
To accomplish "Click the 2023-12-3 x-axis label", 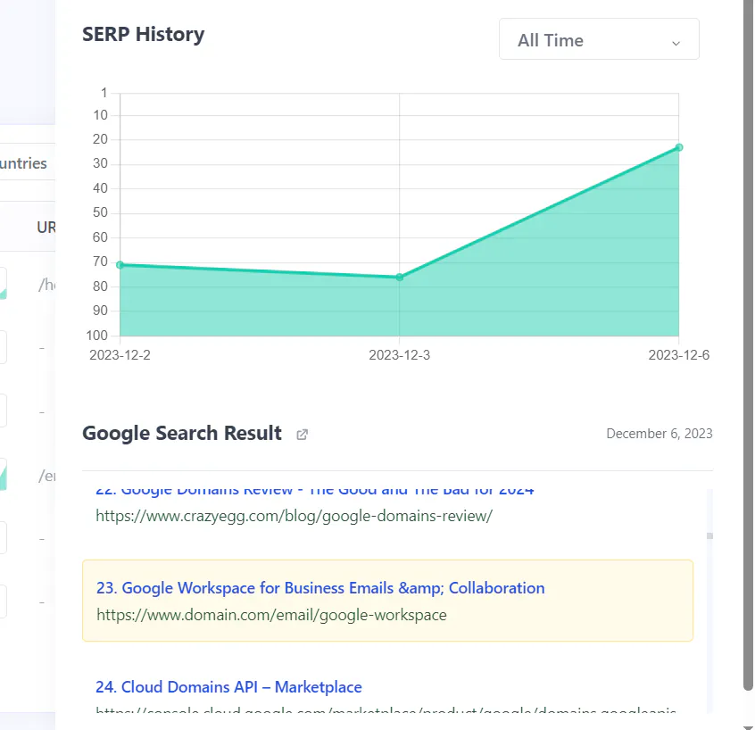I will pos(399,355).
